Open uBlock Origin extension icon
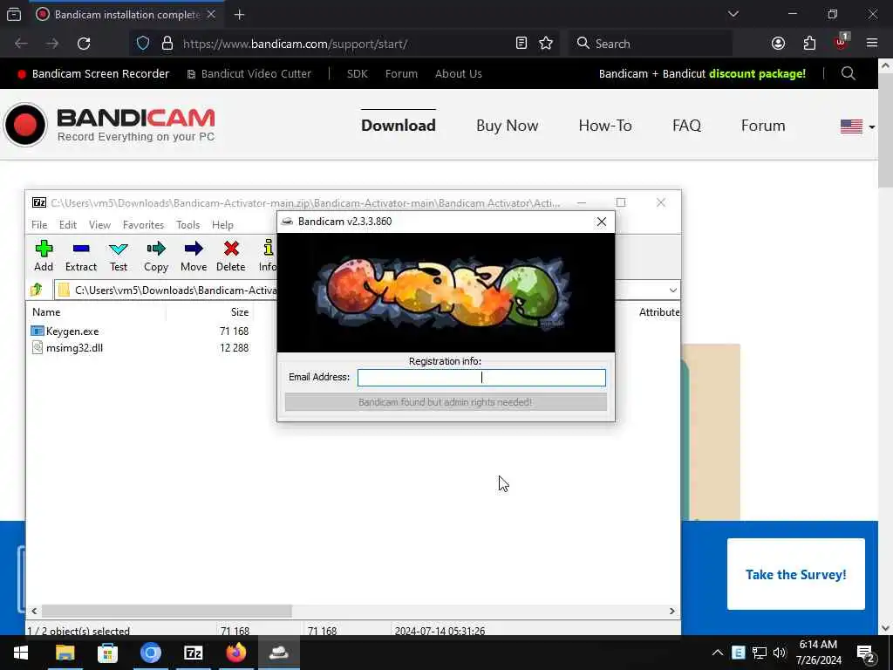 coord(841,44)
